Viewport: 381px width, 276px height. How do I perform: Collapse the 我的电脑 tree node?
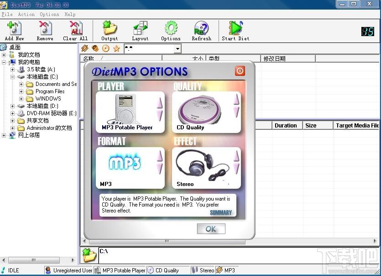click(4, 62)
